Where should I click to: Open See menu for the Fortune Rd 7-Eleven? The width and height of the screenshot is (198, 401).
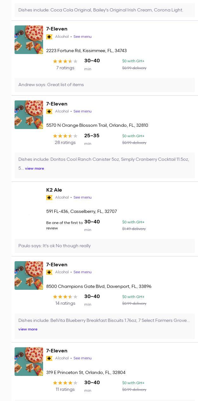click(82, 37)
